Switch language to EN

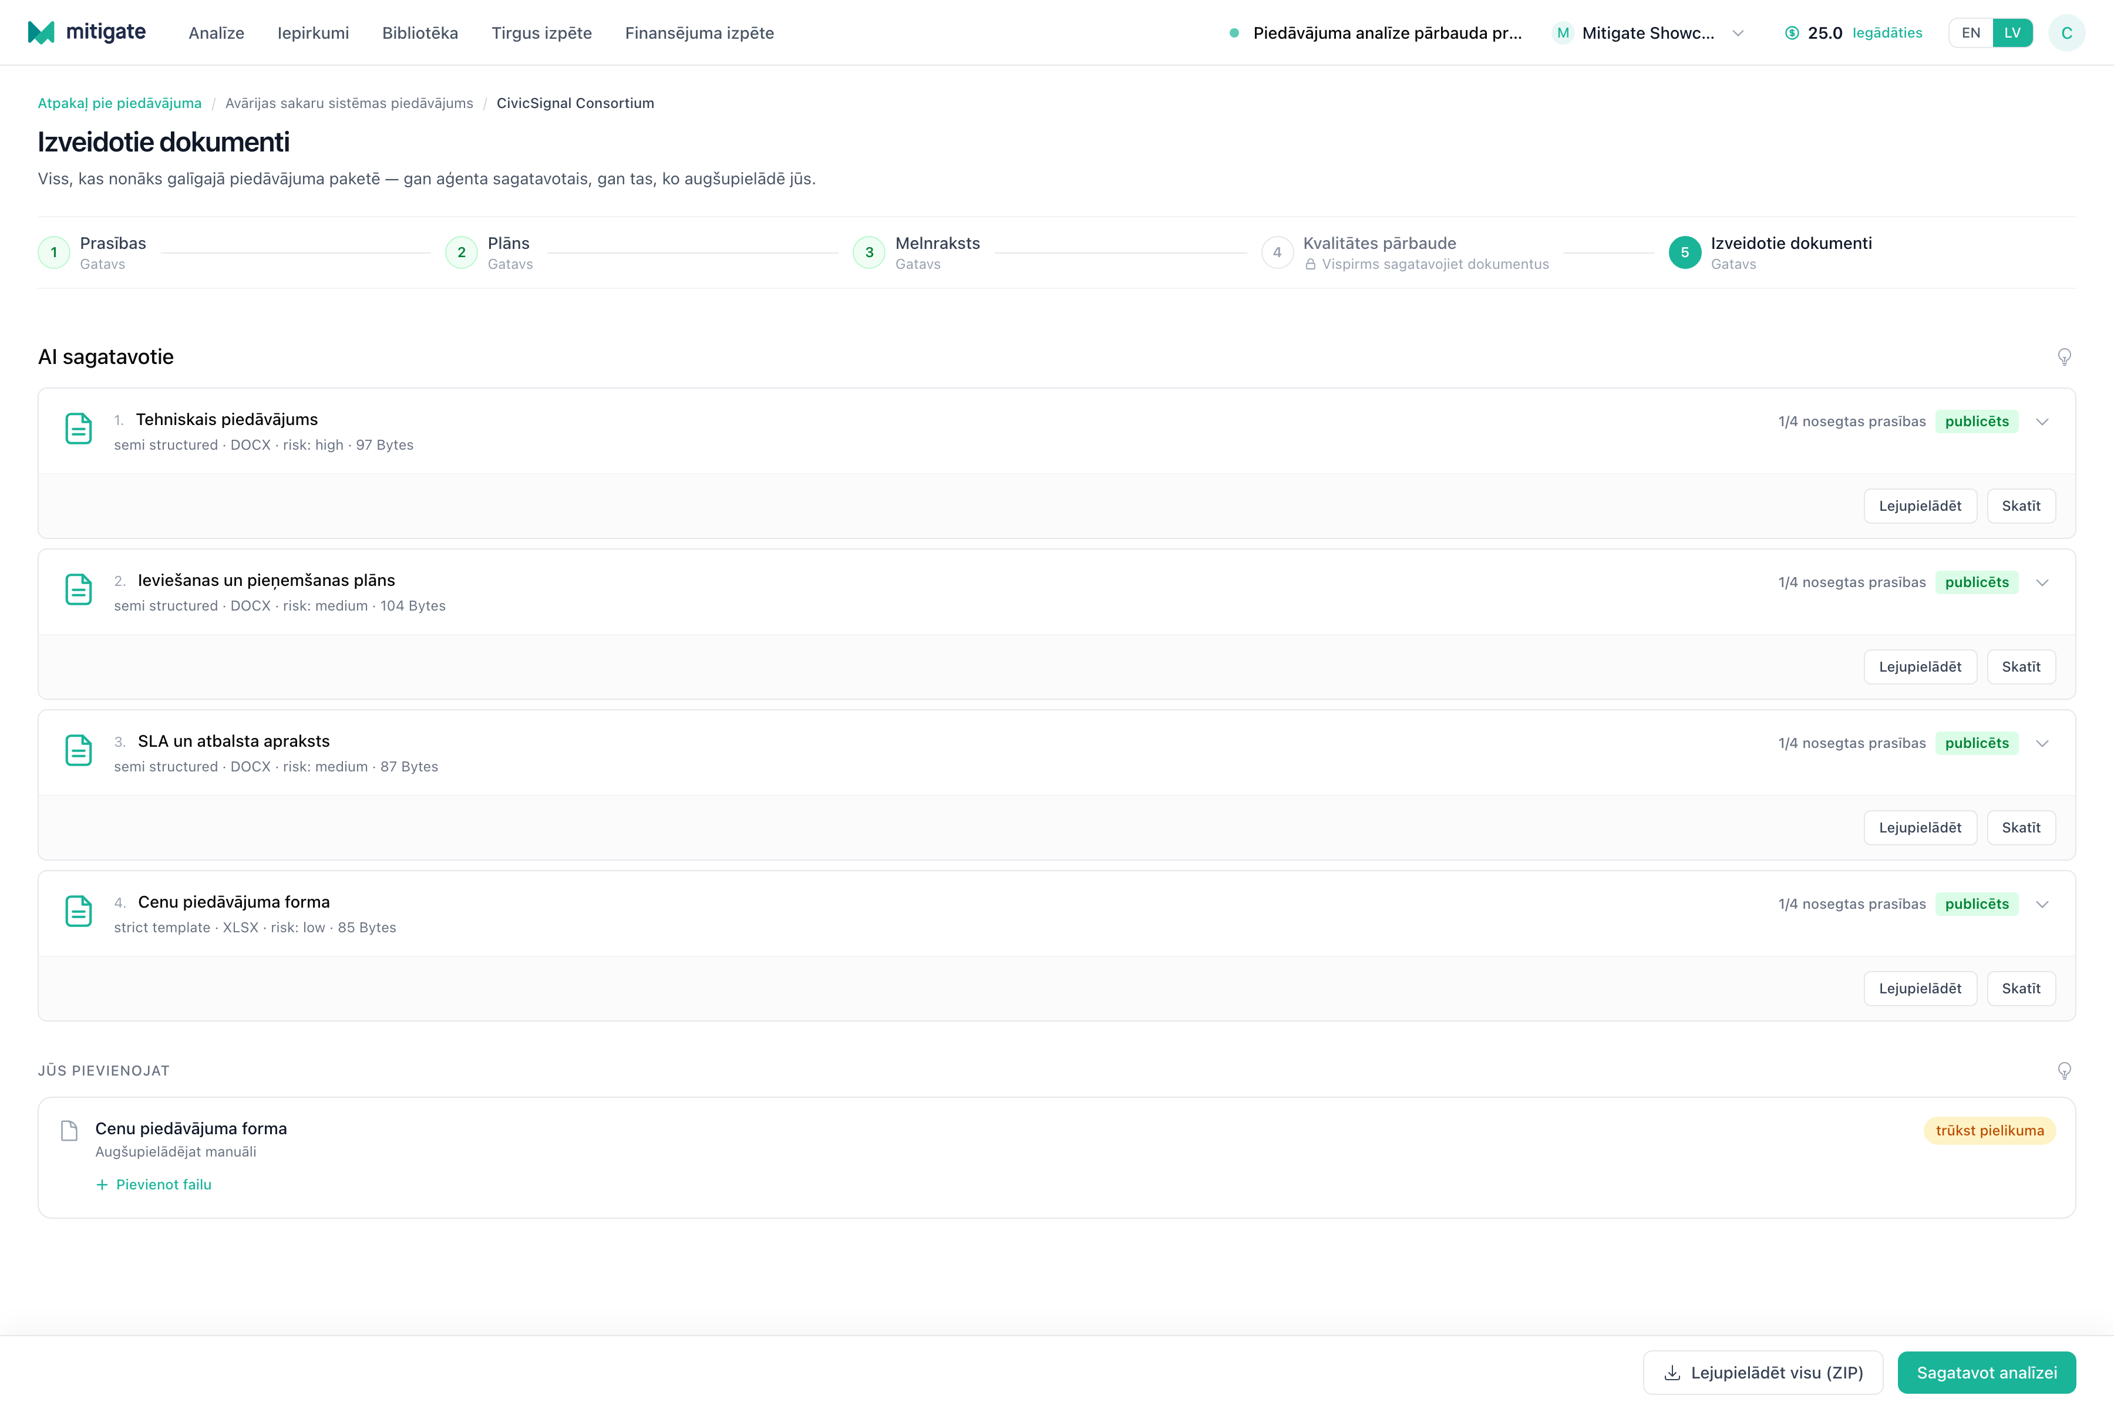point(1970,33)
